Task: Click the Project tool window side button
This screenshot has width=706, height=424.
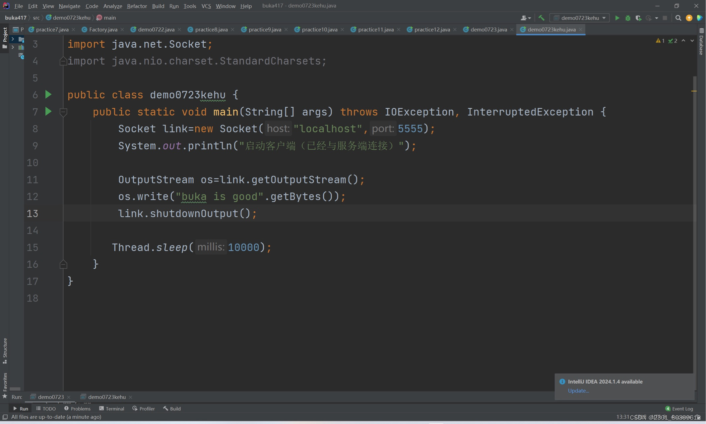Action: click(x=5, y=38)
